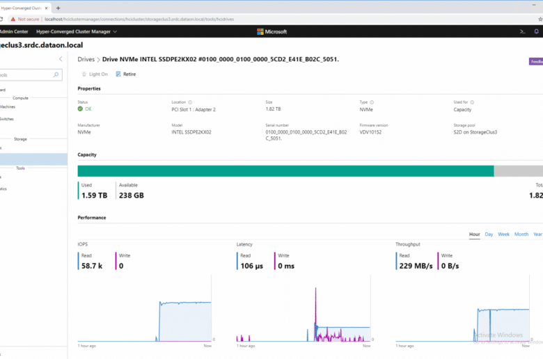Bookmark page with star icon
The image size is (543, 359).
pyautogui.click(x=540, y=19)
